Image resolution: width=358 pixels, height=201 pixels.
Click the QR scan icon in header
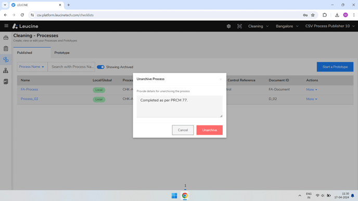click(239, 26)
